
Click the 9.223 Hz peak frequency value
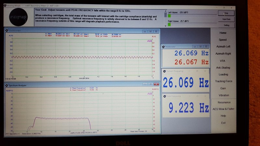point(189,108)
